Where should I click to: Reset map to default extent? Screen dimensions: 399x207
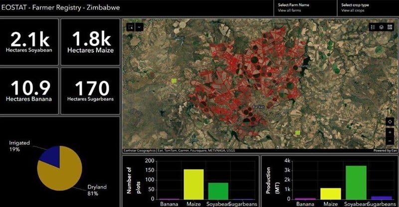click(389, 122)
